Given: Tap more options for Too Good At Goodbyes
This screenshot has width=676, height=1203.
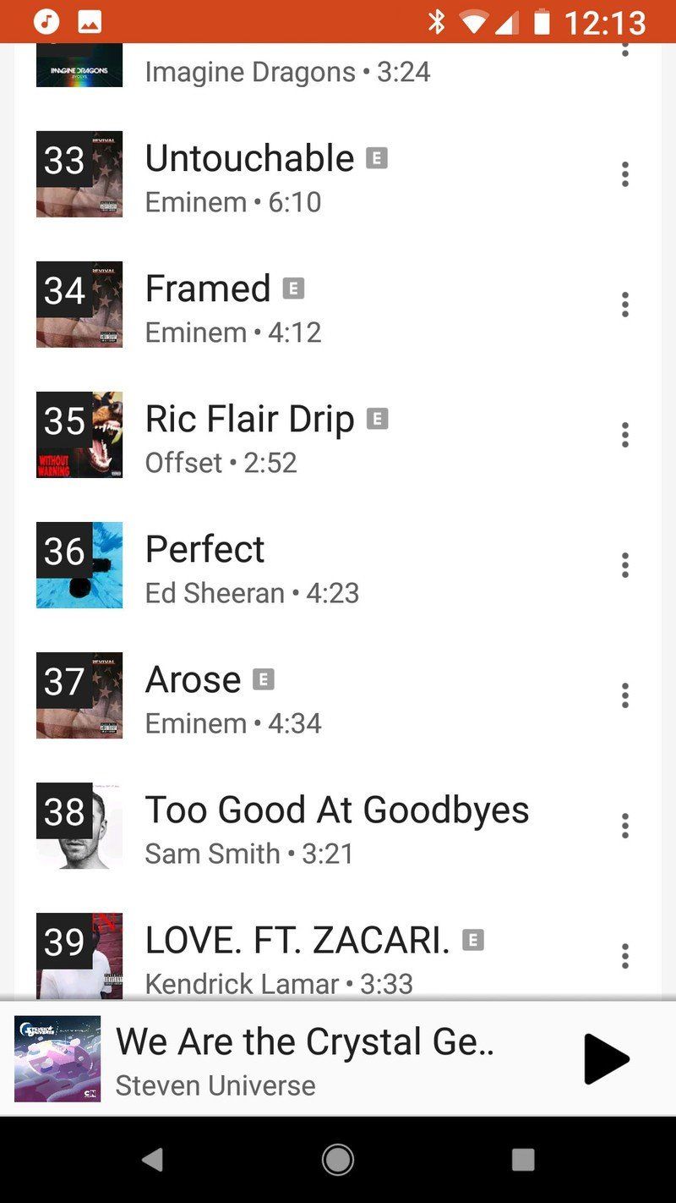Looking at the screenshot, I should [624, 826].
